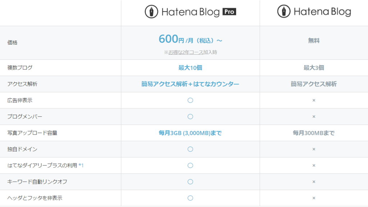
Task: Click the 毎月3GB (3,000MB)まで text
Action: pos(190,133)
